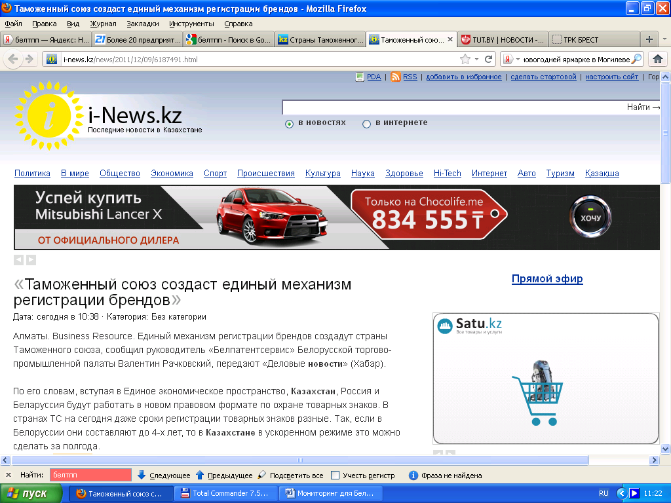
Task: Switch to the ТРК БРЕСТ tab
Action: click(594, 40)
